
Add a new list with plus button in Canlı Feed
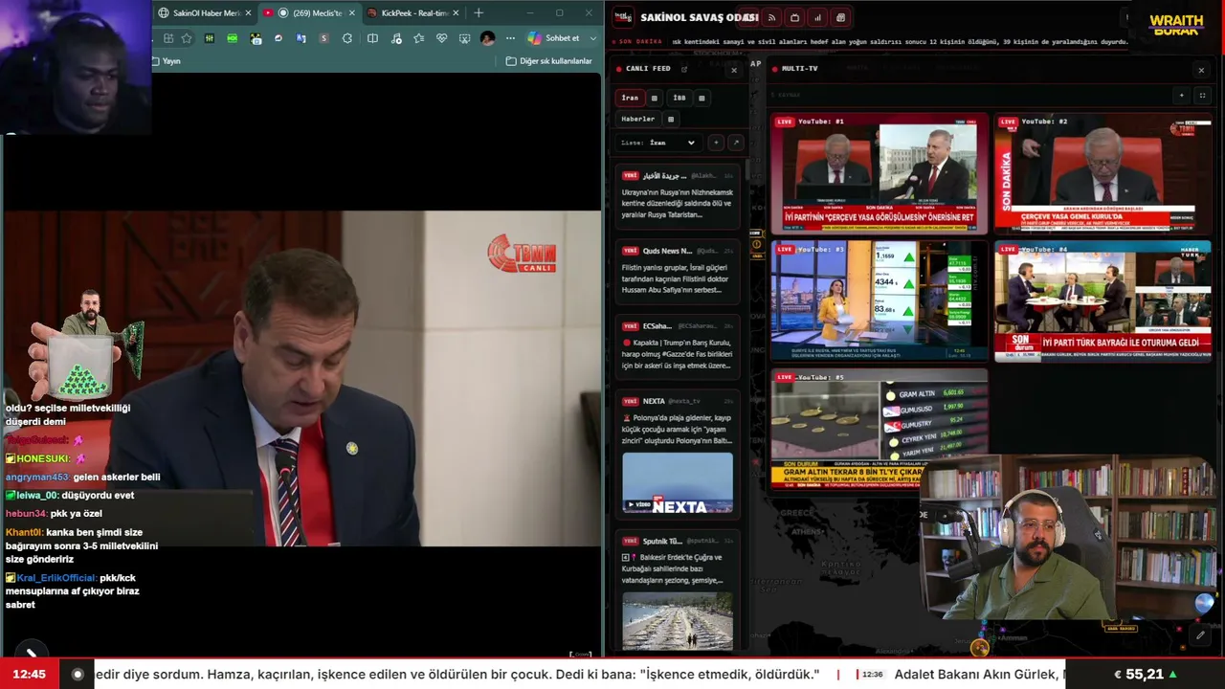(x=715, y=143)
